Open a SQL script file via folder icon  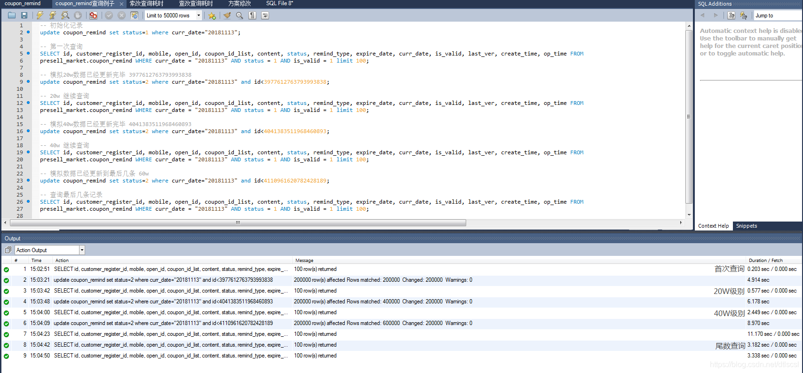[x=12, y=16]
